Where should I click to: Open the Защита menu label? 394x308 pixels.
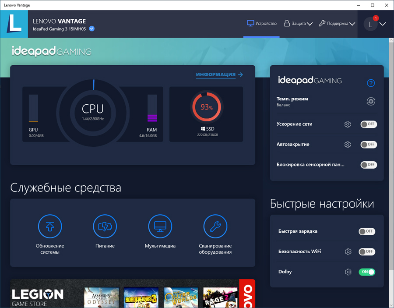[299, 23]
